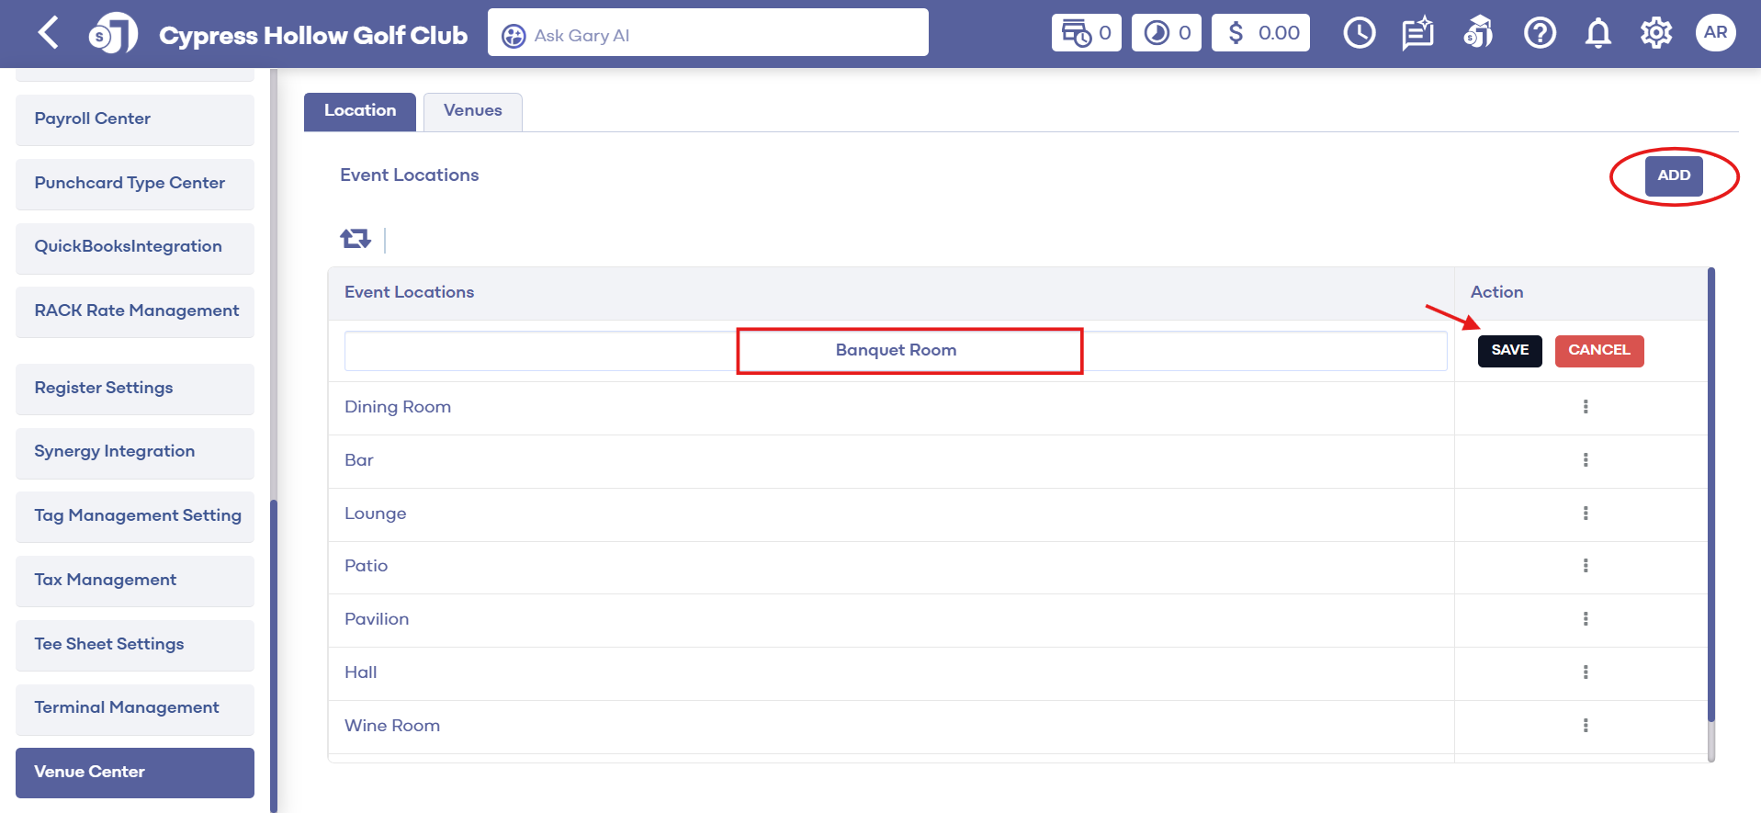
Task: Click the Banquet Room name input field
Action: (x=896, y=350)
